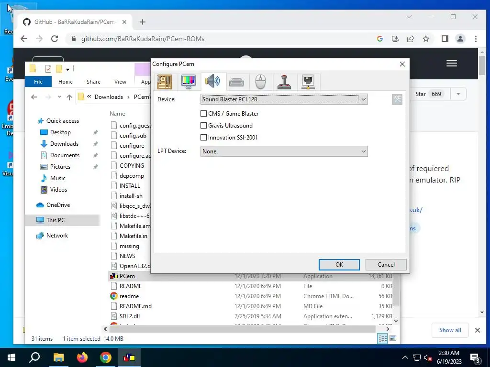Reload the GitHub page in Chrome
This screenshot has width=490, height=367.
pyautogui.click(x=55, y=39)
